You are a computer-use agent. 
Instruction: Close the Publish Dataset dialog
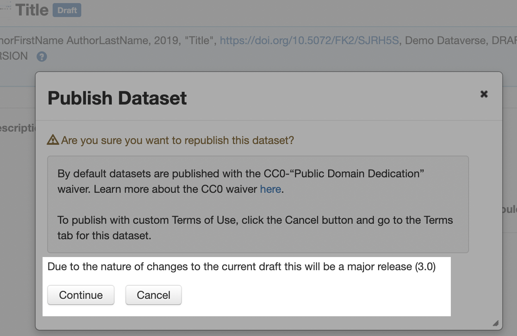tap(484, 94)
